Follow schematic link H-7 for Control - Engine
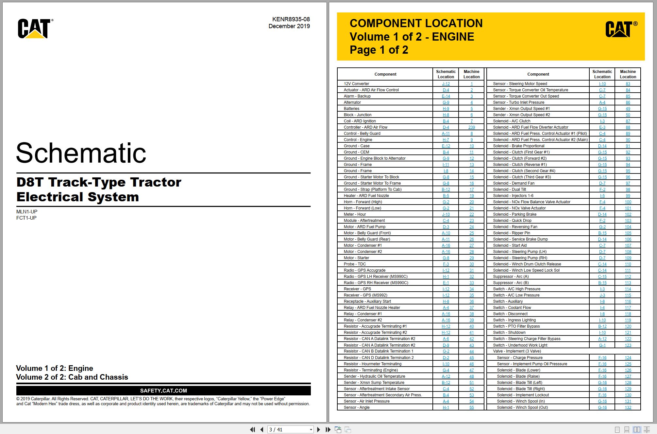The width and height of the screenshot is (657, 434). coord(446,140)
